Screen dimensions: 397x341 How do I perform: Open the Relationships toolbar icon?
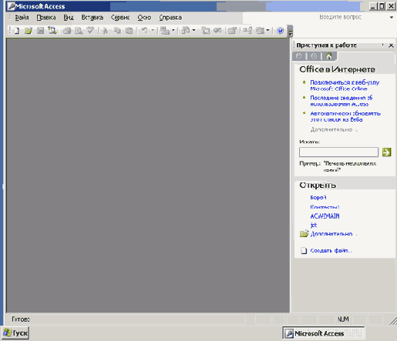coord(247,31)
